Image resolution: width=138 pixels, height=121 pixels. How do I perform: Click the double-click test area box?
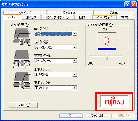pyautogui.click(x=107, y=41)
